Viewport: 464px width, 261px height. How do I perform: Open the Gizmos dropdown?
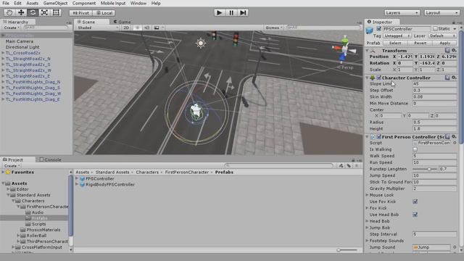tap(274, 28)
